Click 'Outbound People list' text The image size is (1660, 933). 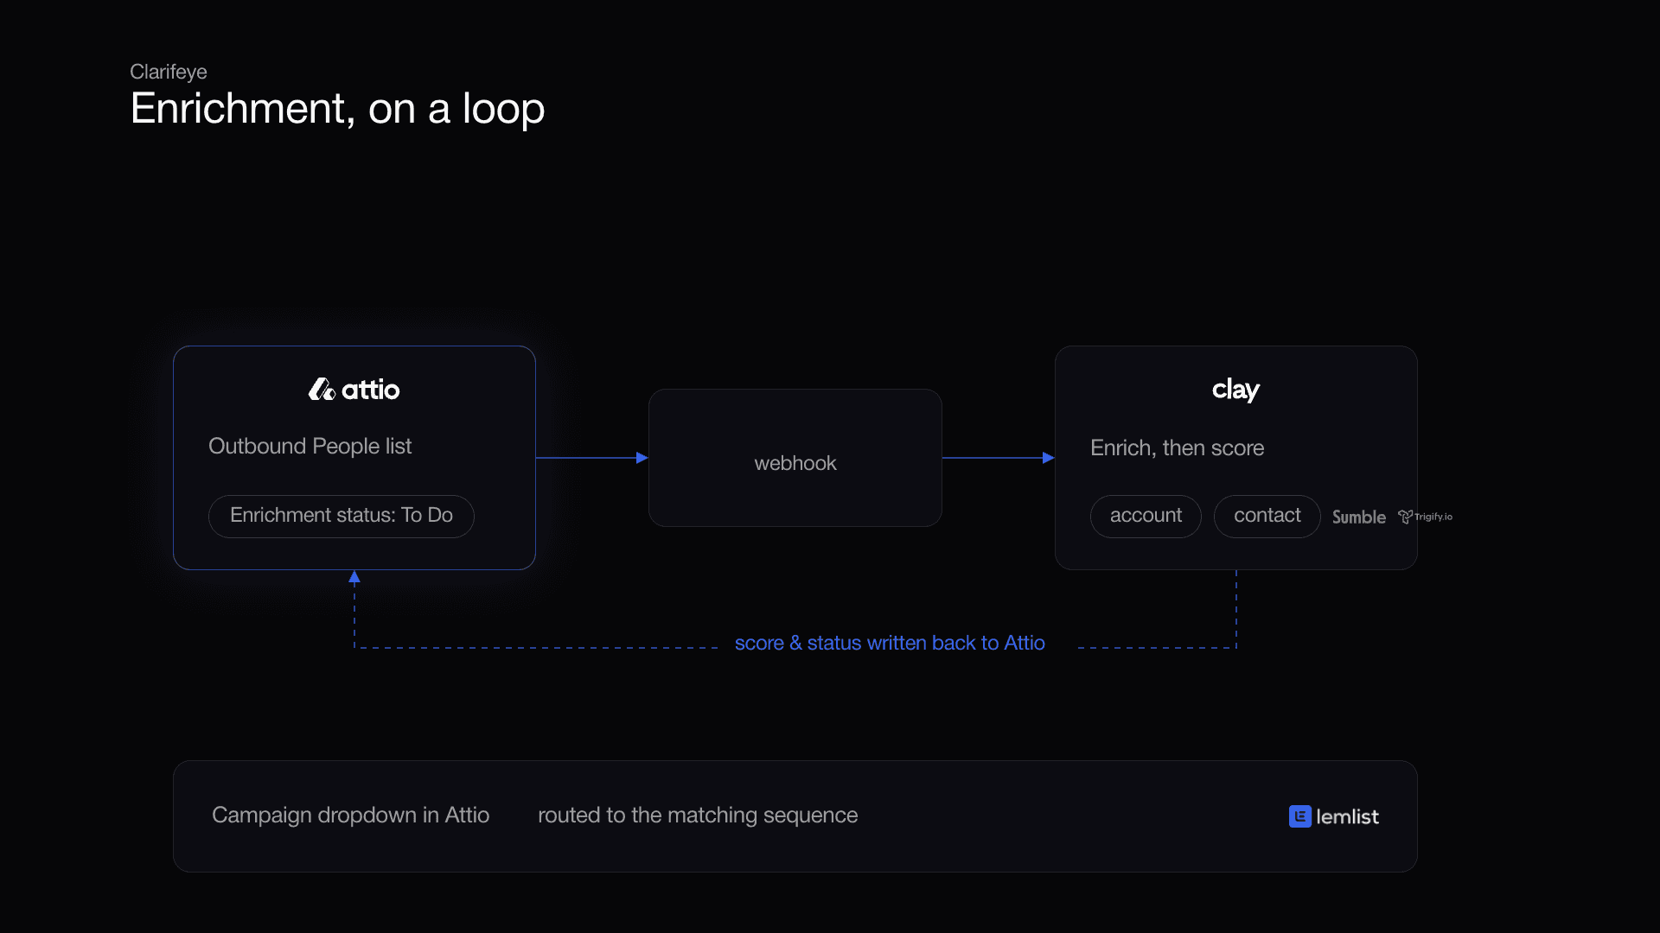(310, 446)
